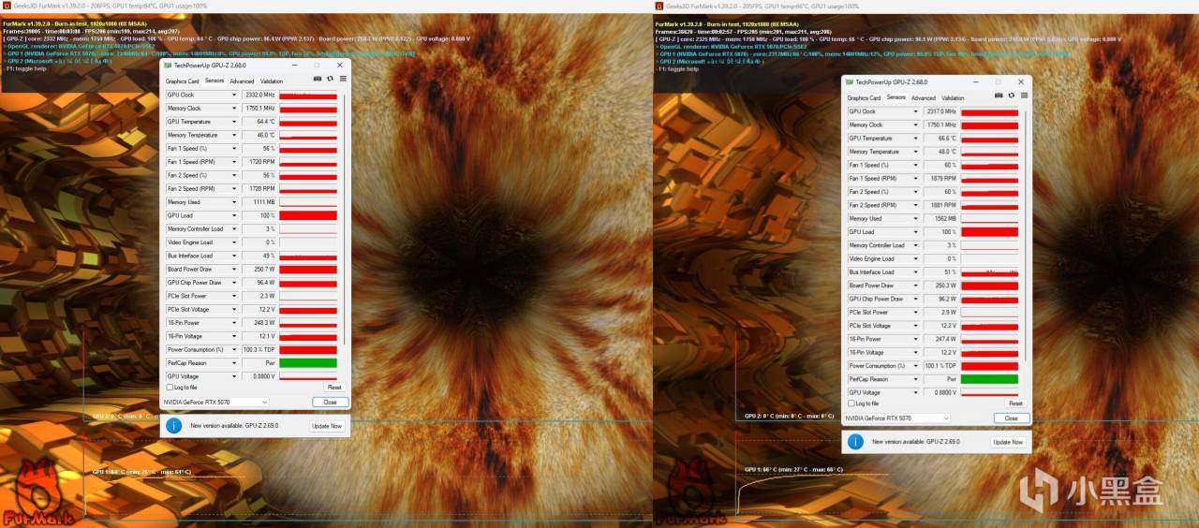Switch to Graphics Card tab in GPU-Z showing 2317.0 MHz
1199x528 pixels.
[x=864, y=98]
